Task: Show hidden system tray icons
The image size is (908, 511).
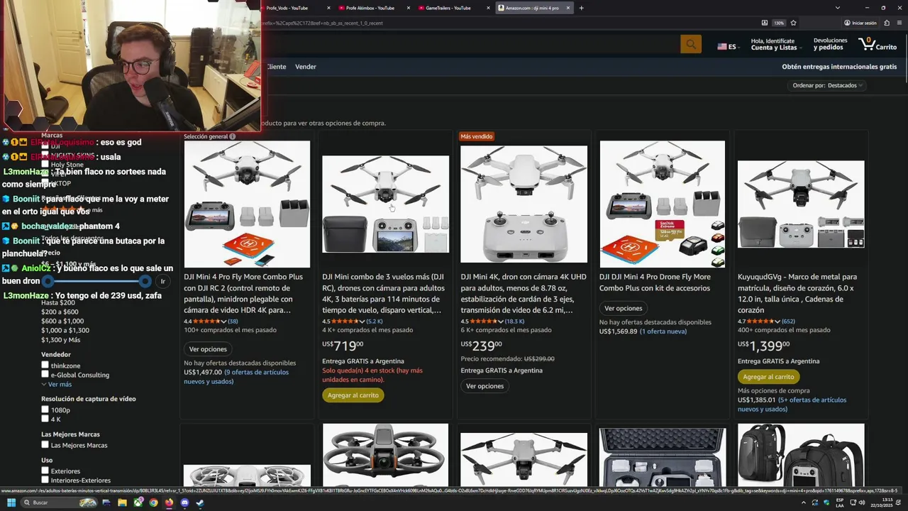Action: click(x=804, y=502)
